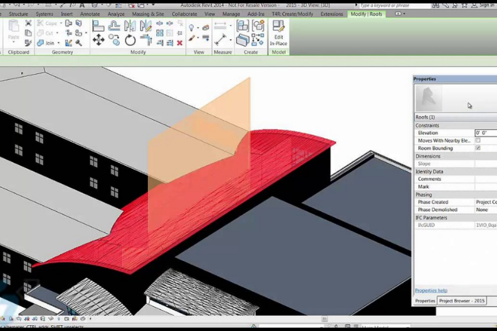Select the Offset tool
Screen dimensions: 497x331
[114, 26]
